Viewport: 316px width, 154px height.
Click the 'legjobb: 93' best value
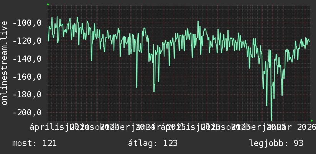276,143
